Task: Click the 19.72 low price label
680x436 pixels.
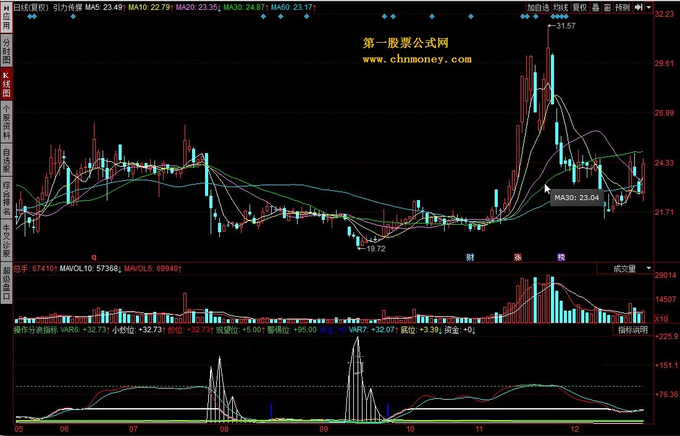Action: click(376, 249)
